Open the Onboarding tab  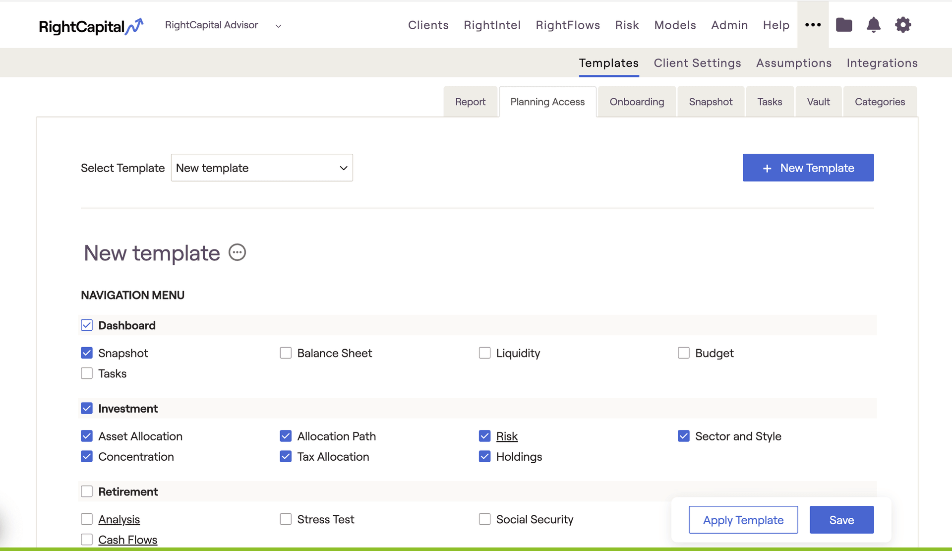637,102
